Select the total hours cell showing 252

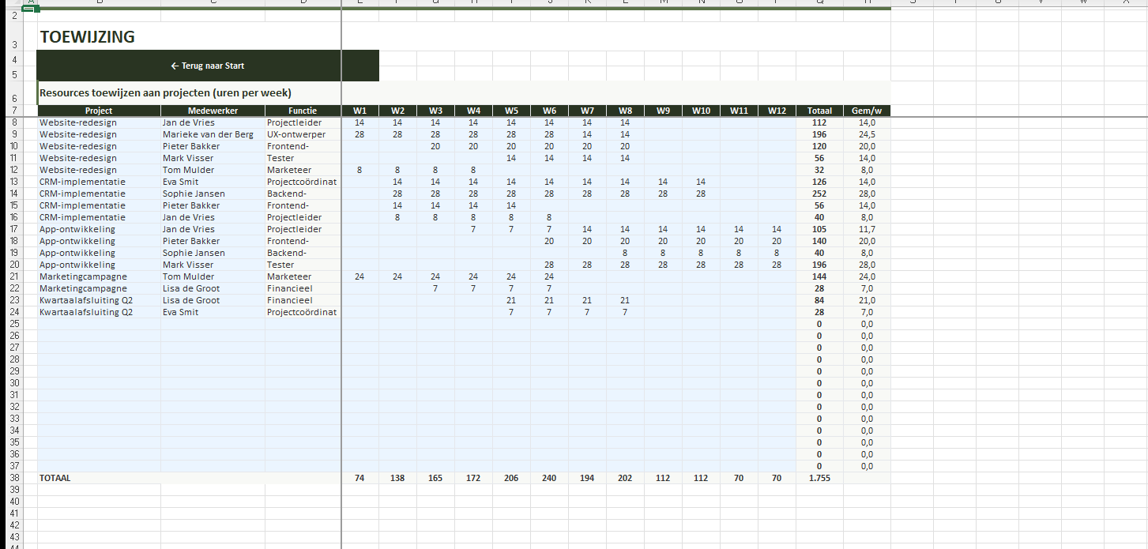[819, 194]
